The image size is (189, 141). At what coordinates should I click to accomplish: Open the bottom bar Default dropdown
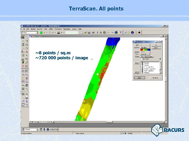tap(30, 130)
